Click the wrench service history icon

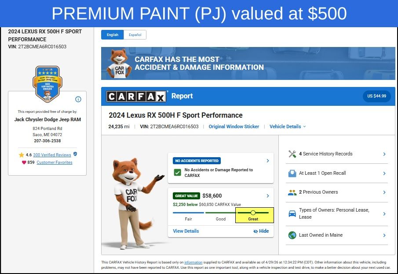pos(292,154)
